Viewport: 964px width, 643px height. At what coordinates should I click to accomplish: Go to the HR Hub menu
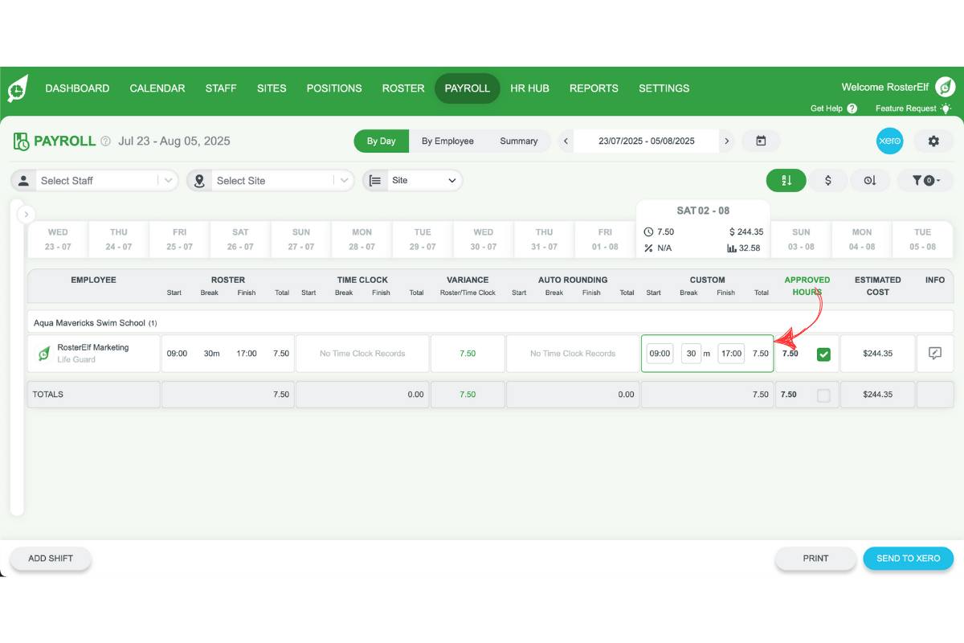[x=529, y=88]
